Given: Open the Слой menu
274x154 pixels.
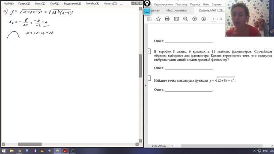Looking at the screenshot, I should coord(54,3).
